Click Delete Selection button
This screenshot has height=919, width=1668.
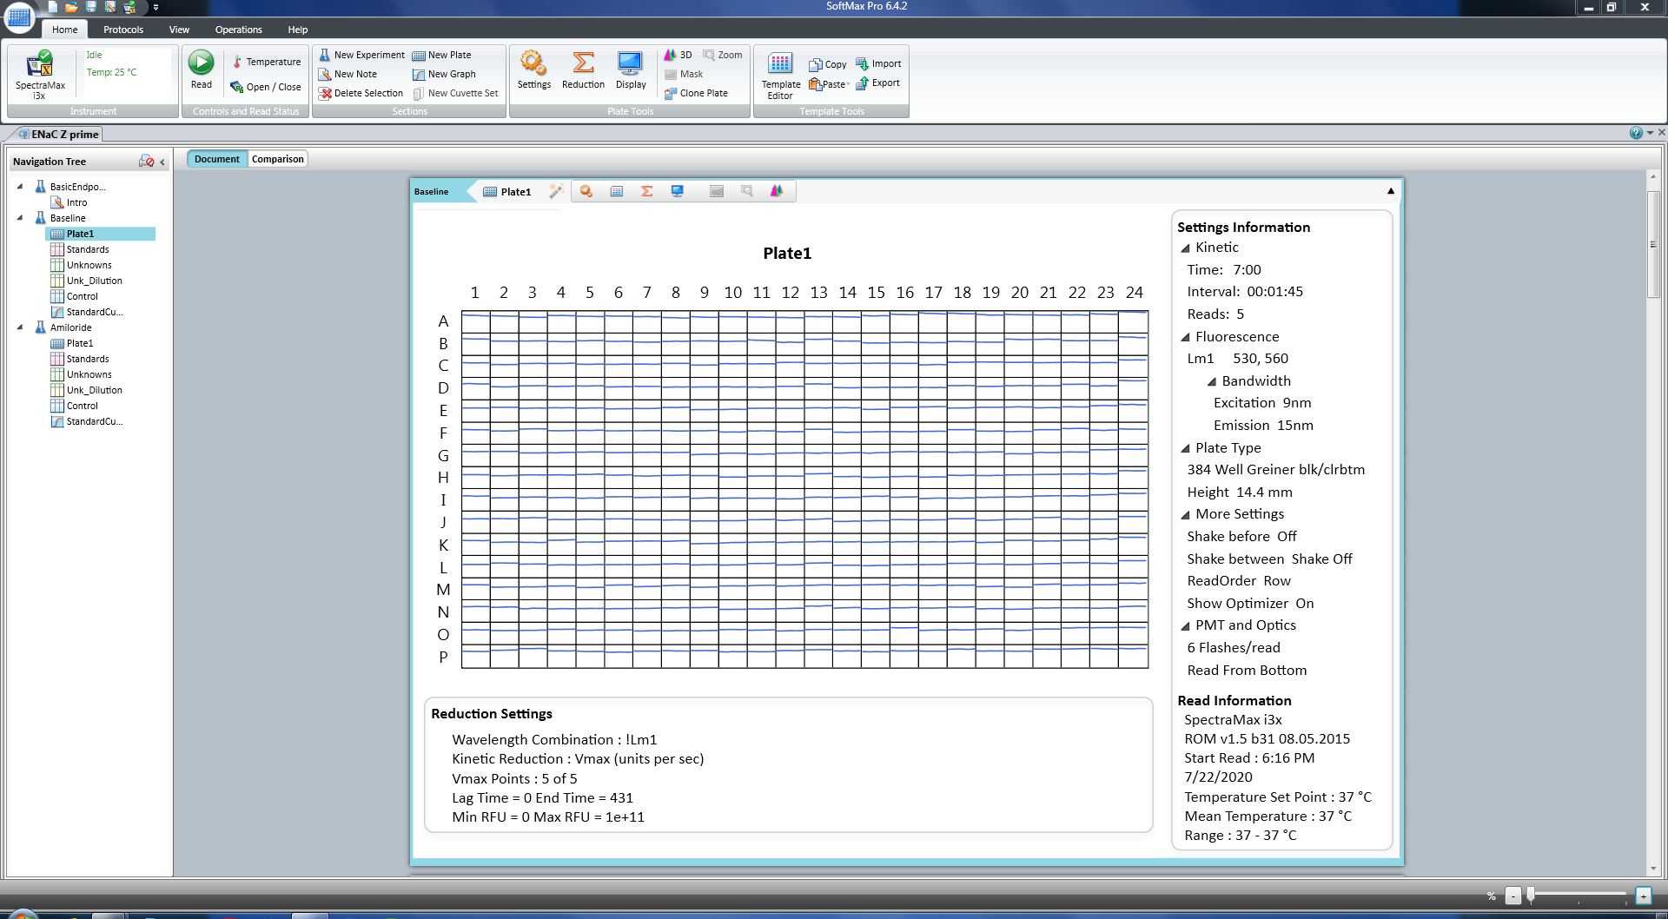click(x=361, y=93)
